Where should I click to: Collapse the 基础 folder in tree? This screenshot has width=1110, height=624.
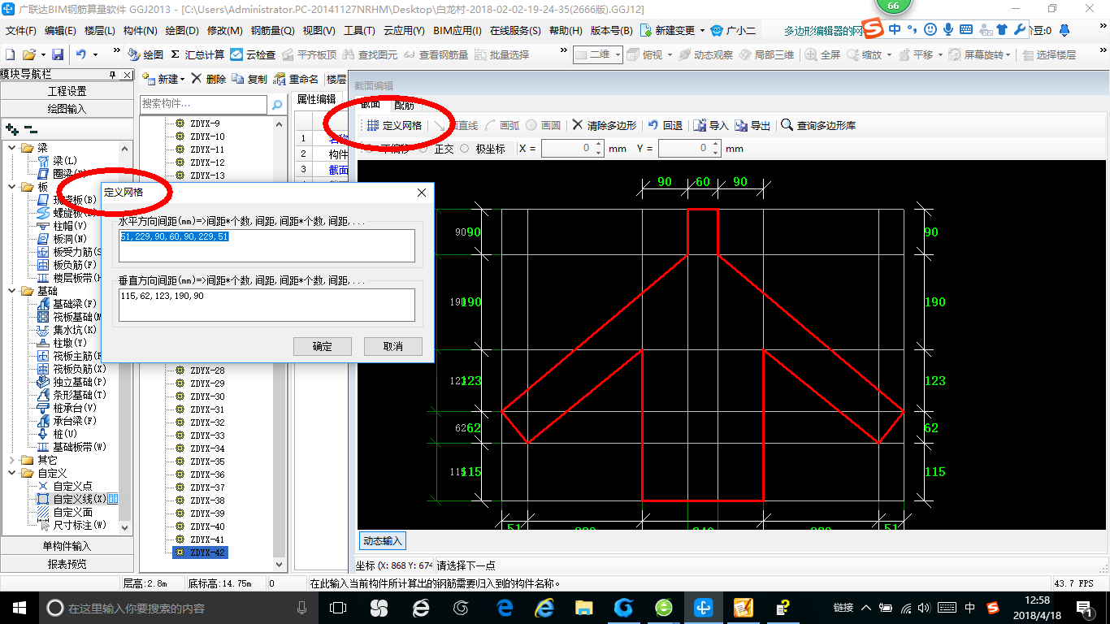click(x=13, y=291)
